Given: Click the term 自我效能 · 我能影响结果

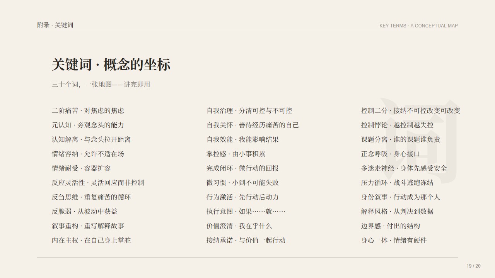Looking at the screenshot, I should 242,139.
